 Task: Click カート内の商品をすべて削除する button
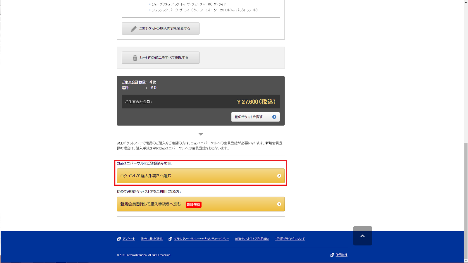(x=161, y=58)
